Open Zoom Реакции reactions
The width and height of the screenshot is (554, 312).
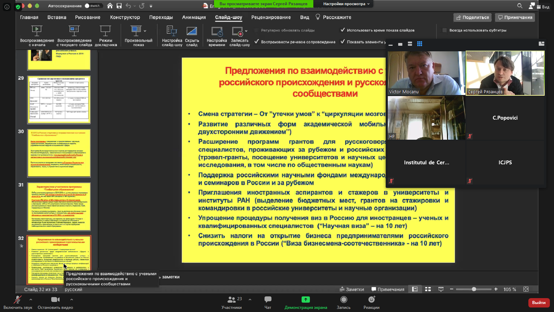tap(372, 302)
